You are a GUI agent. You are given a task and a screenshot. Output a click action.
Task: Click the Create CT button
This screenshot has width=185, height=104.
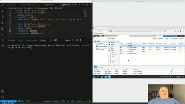(x=173, y=36)
